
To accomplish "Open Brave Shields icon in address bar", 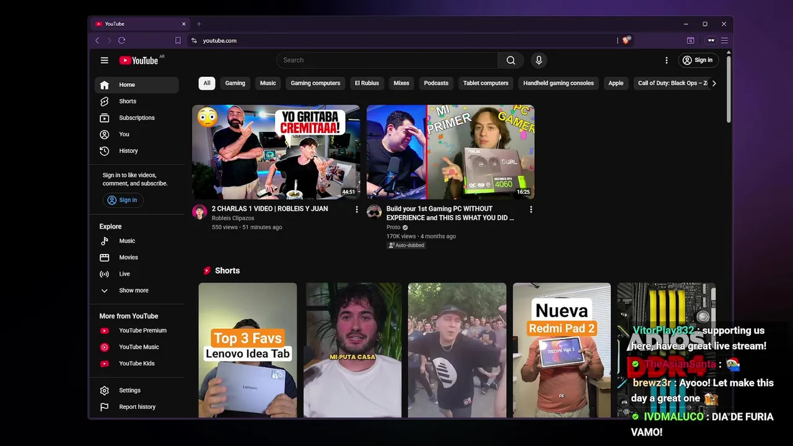I will coord(626,40).
